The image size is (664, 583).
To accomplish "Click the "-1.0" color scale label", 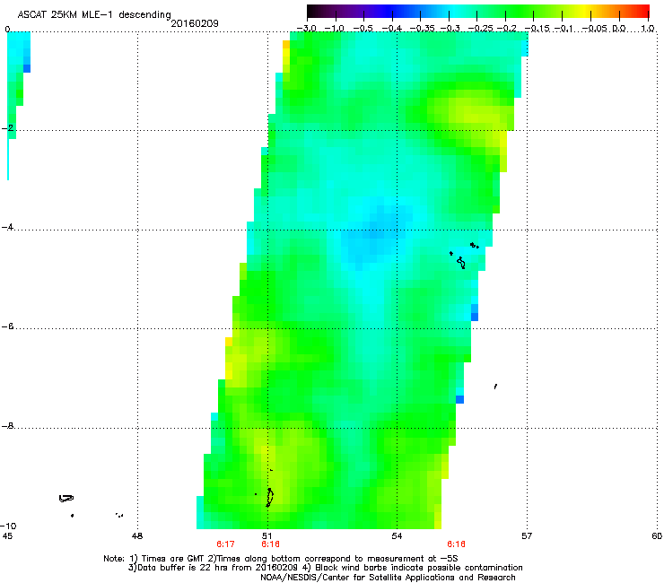I will (x=335, y=29).
